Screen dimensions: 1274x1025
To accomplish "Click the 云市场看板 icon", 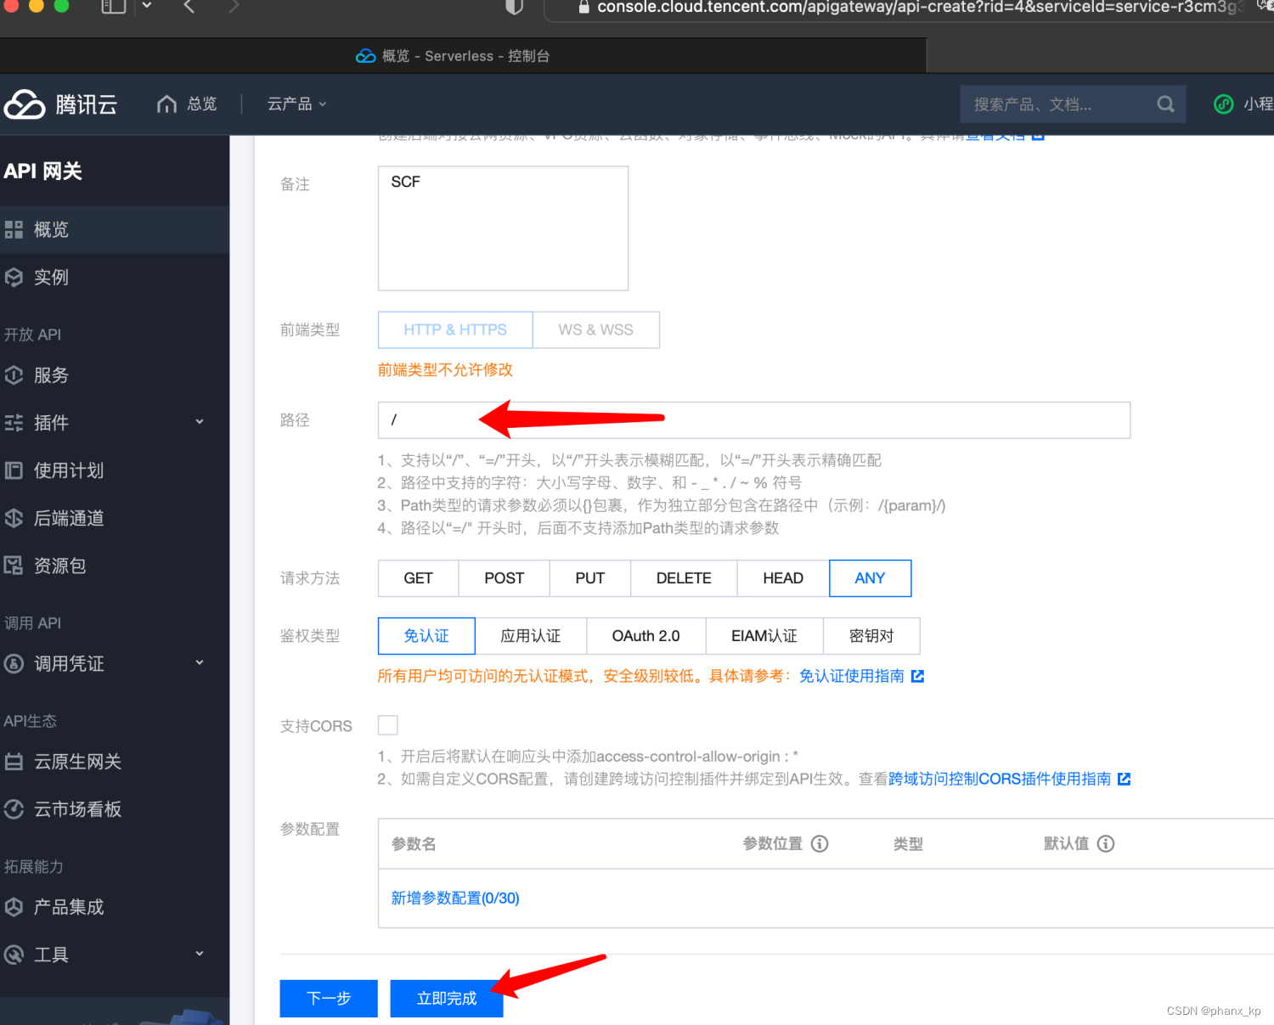I will pyautogui.click(x=14, y=809).
